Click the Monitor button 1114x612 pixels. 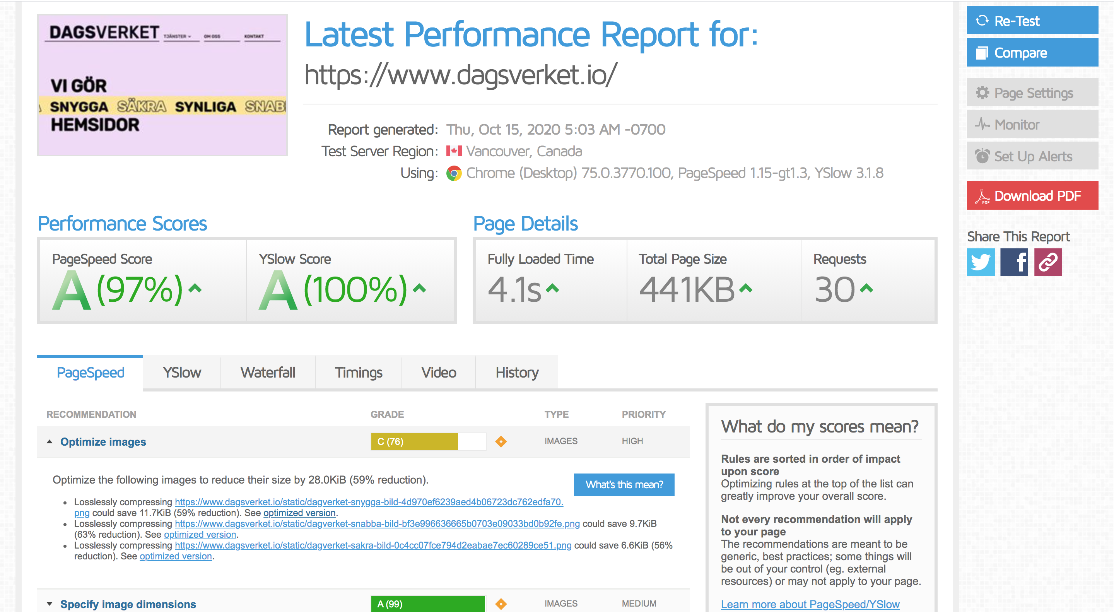click(x=1032, y=124)
